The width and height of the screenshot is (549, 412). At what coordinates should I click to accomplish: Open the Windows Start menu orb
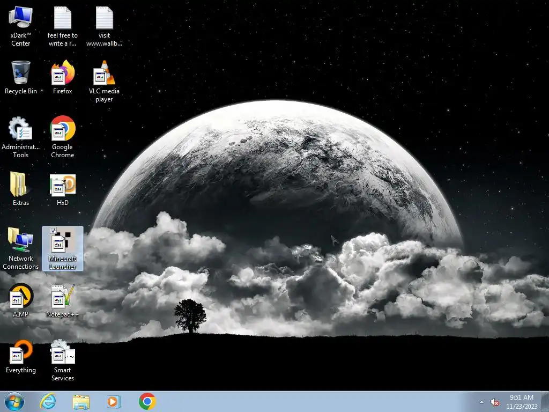pos(14,401)
